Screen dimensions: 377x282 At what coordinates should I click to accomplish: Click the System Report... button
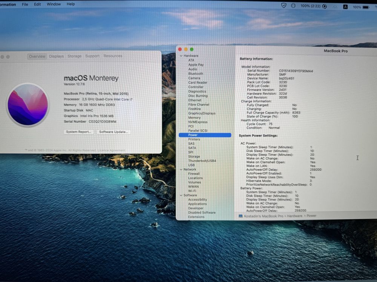tap(79, 132)
